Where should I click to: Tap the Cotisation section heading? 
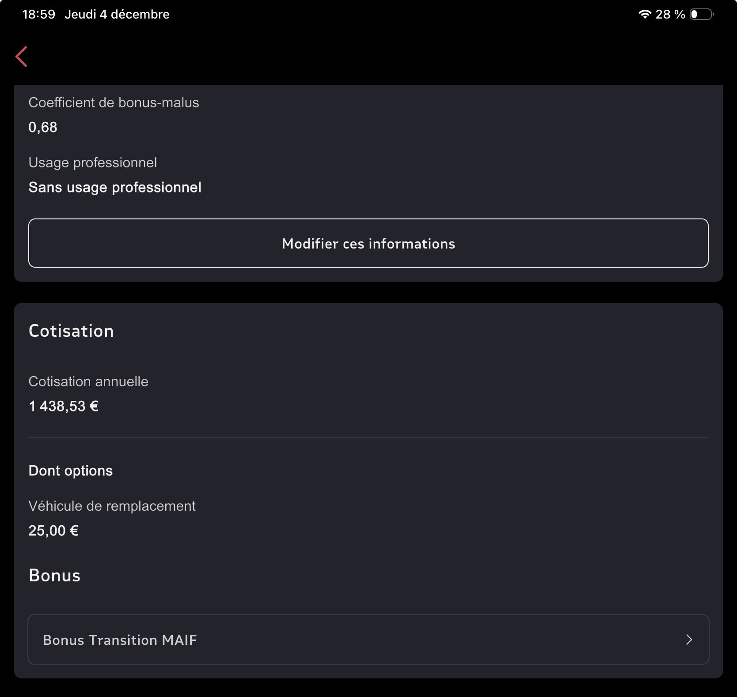pyautogui.click(x=71, y=331)
